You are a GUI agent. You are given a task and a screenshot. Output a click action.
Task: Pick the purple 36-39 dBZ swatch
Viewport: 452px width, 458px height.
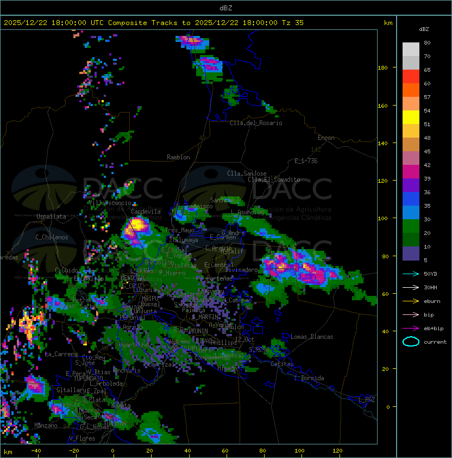point(411,185)
